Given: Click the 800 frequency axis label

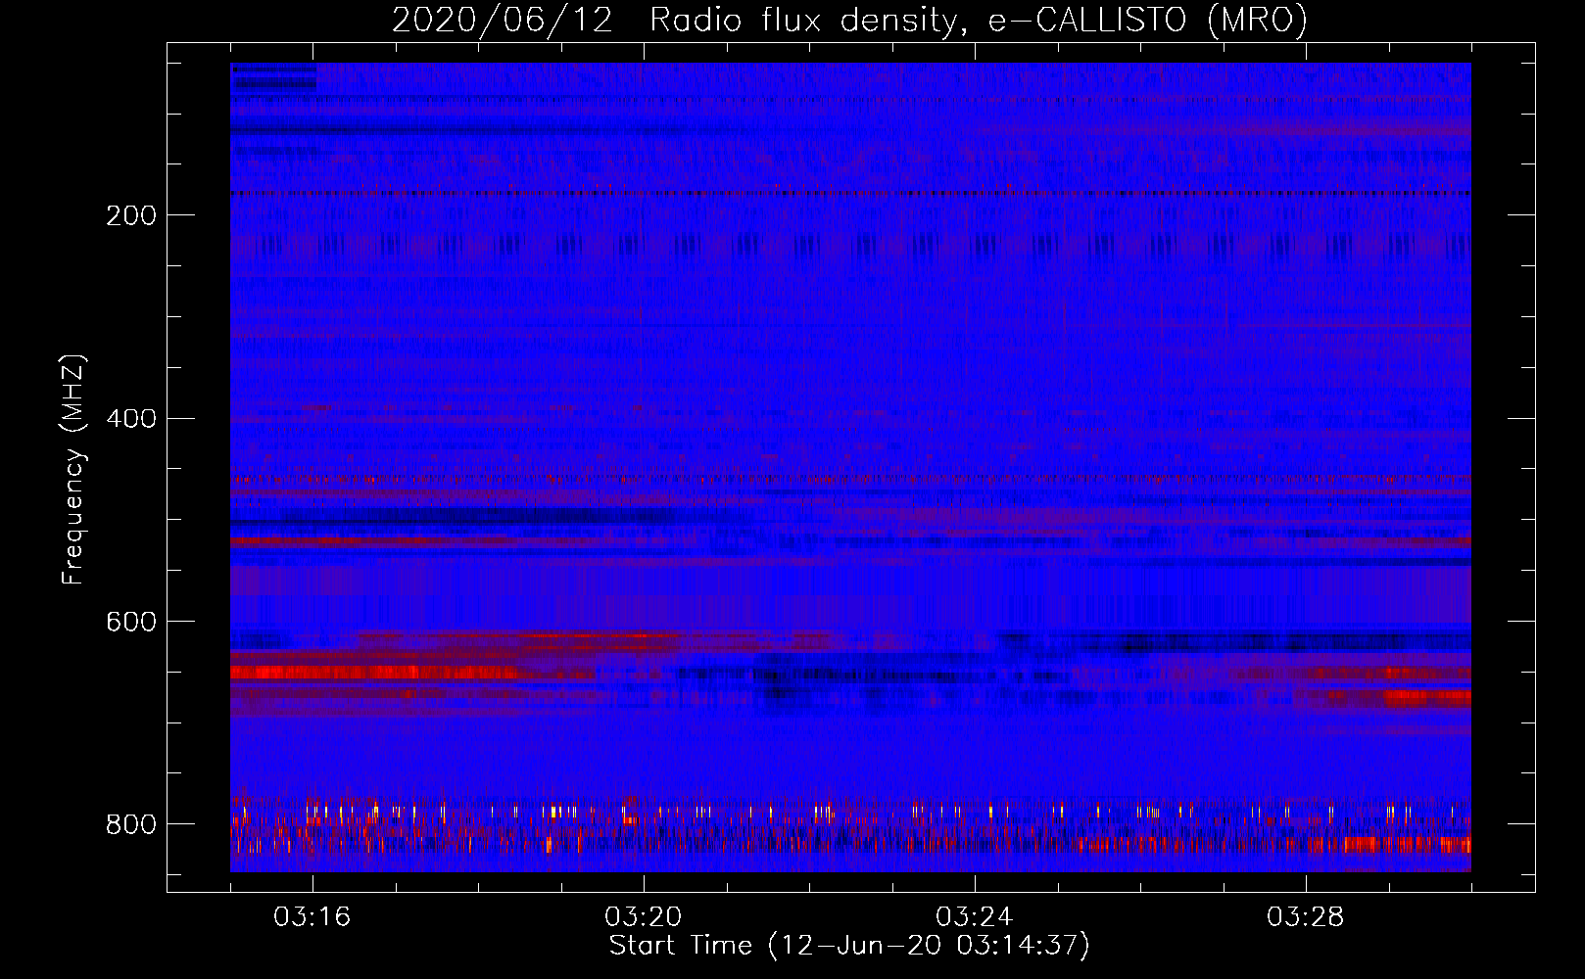Looking at the screenshot, I should pos(131,824).
